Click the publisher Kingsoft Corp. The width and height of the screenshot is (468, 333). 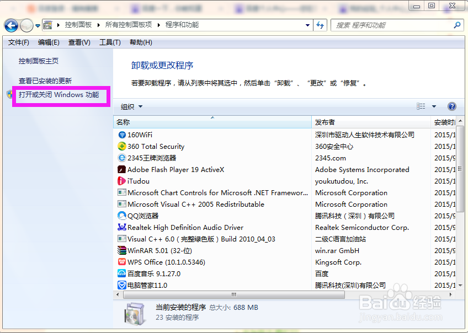(x=338, y=262)
